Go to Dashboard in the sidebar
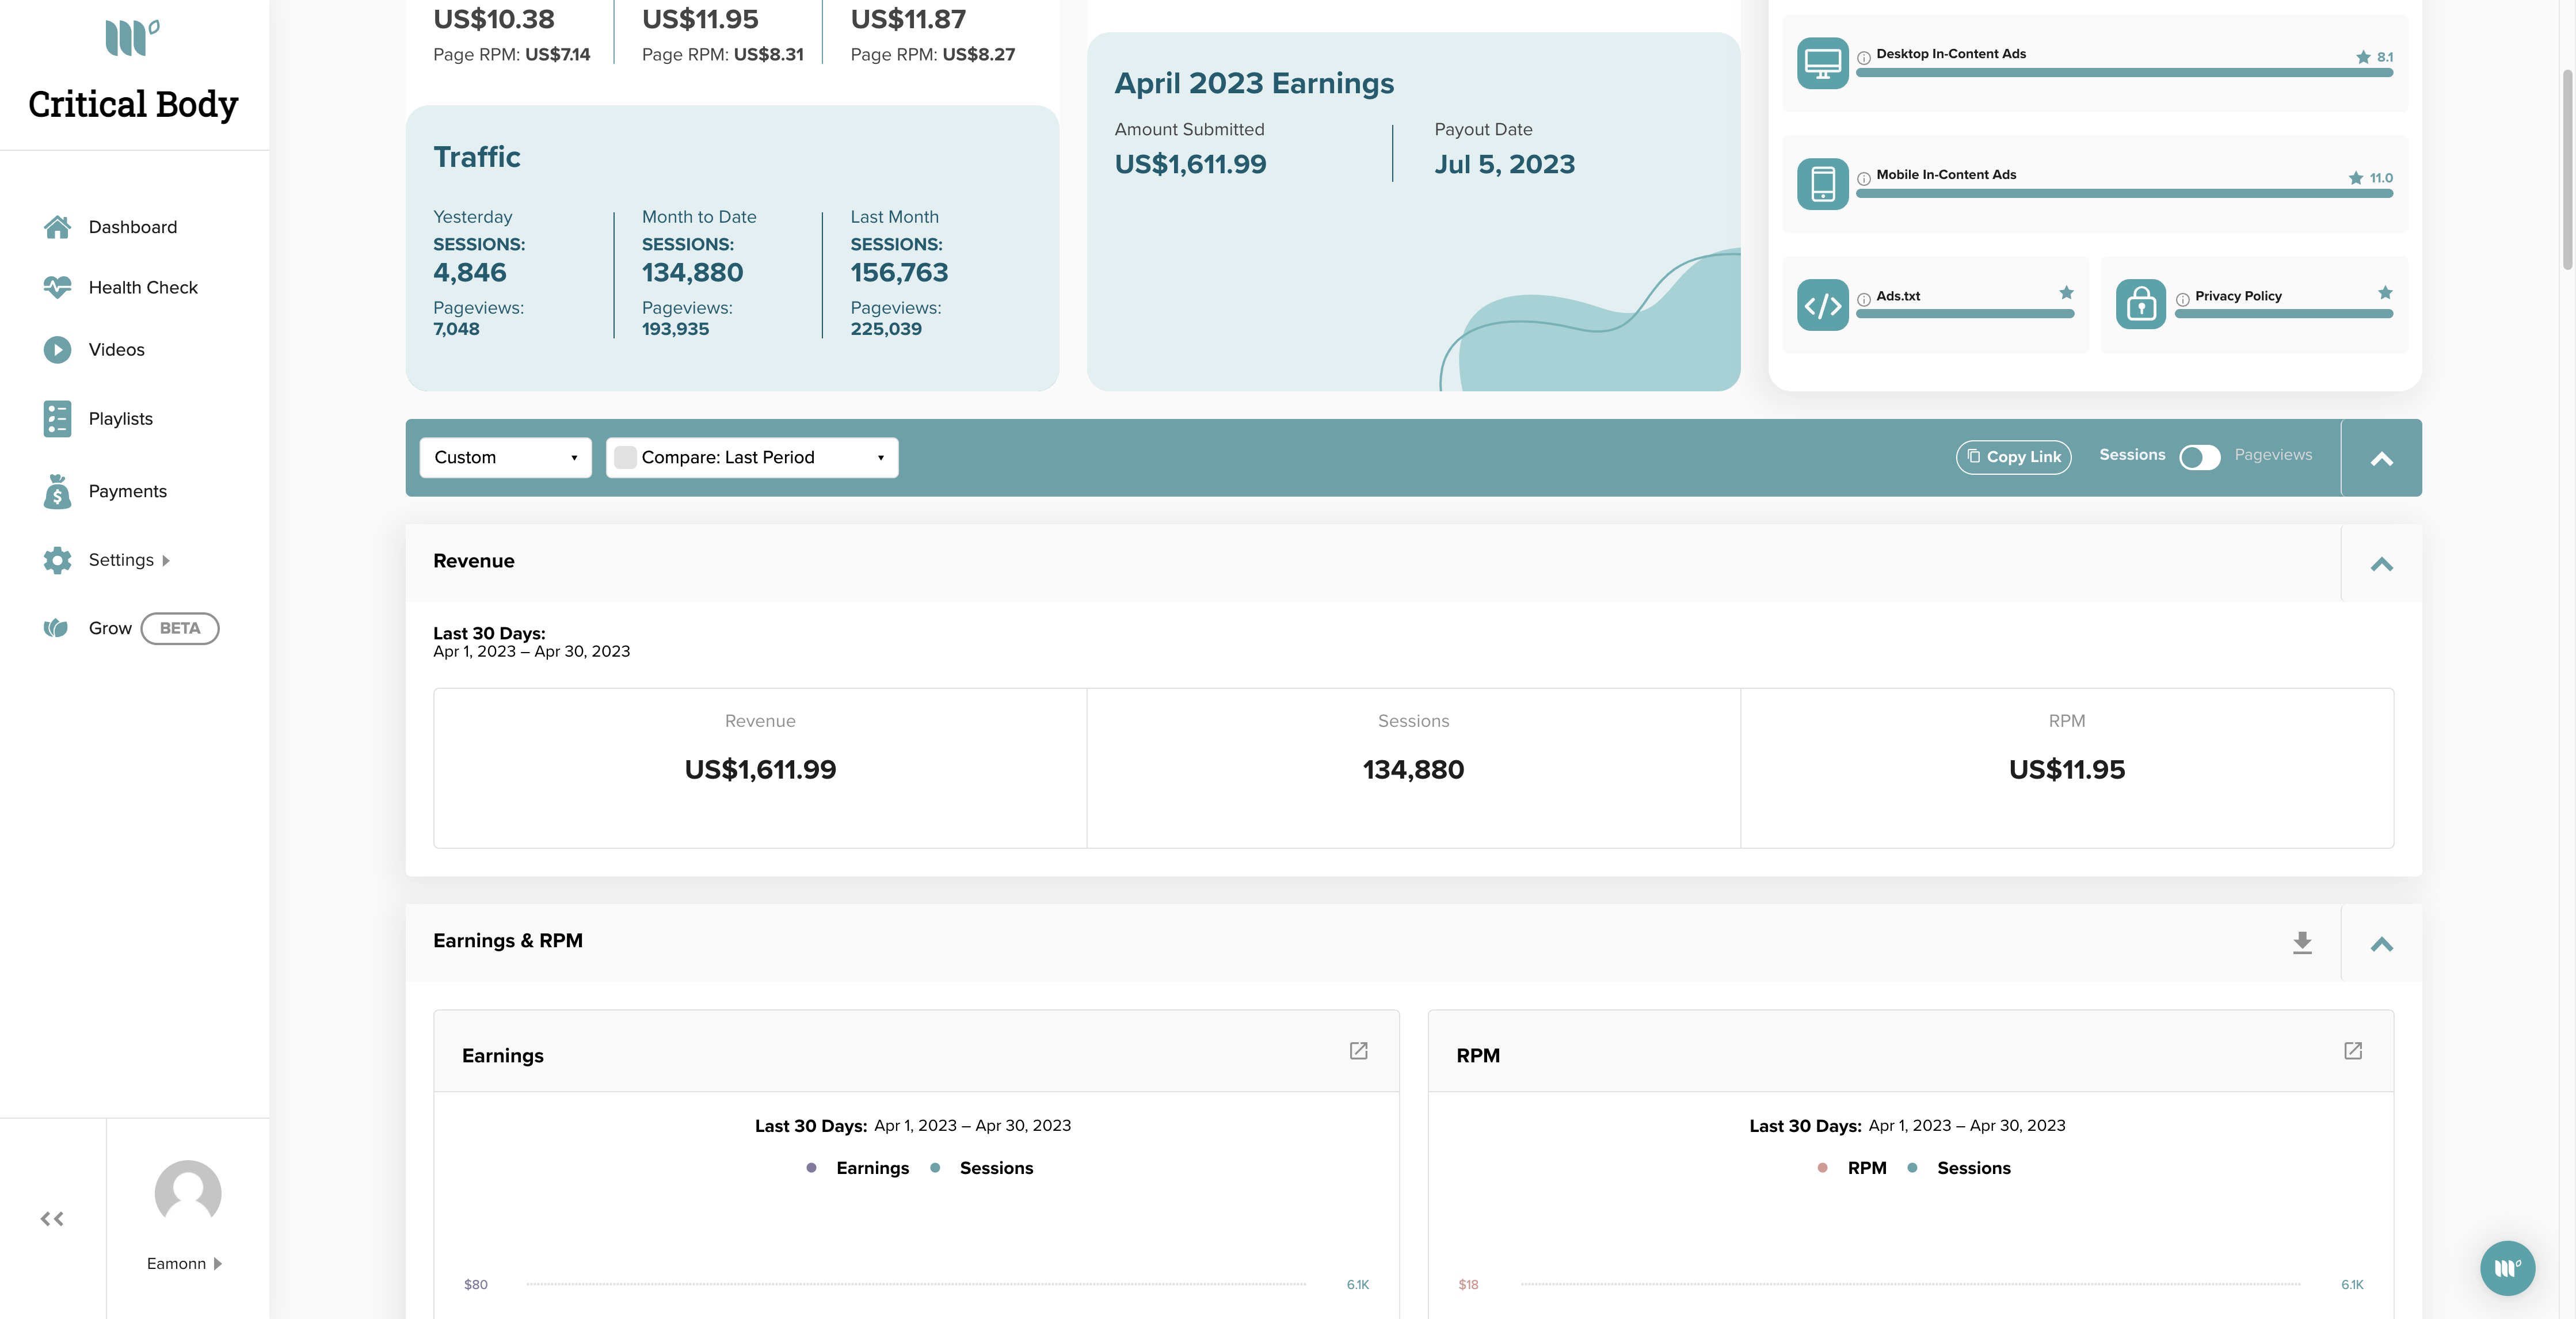This screenshot has width=2576, height=1319. pyautogui.click(x=133, y=227)
